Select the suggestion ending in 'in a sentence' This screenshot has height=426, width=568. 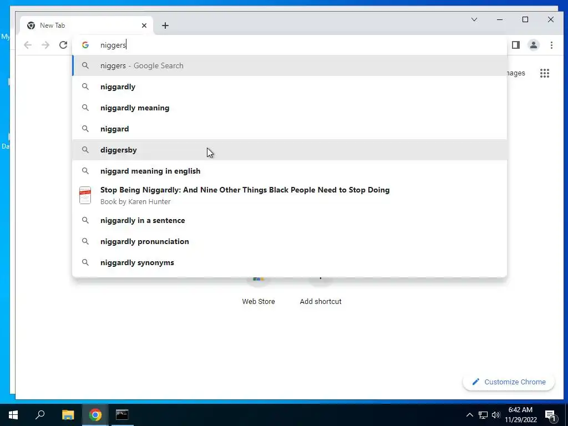(290, 220)
